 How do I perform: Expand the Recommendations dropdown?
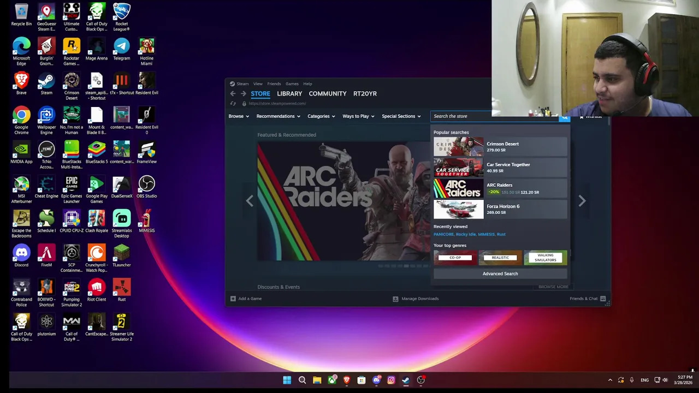pos(279,116)
